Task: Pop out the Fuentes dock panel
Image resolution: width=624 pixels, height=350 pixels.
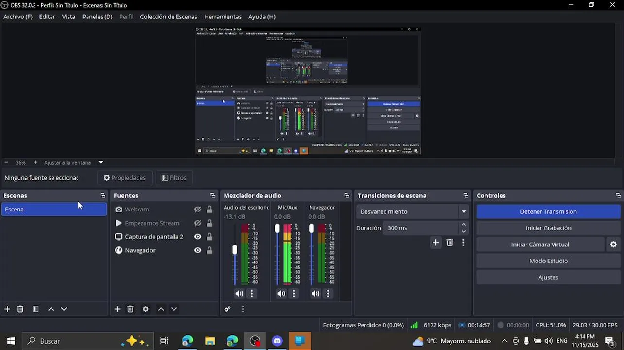Action: (212, 196)
